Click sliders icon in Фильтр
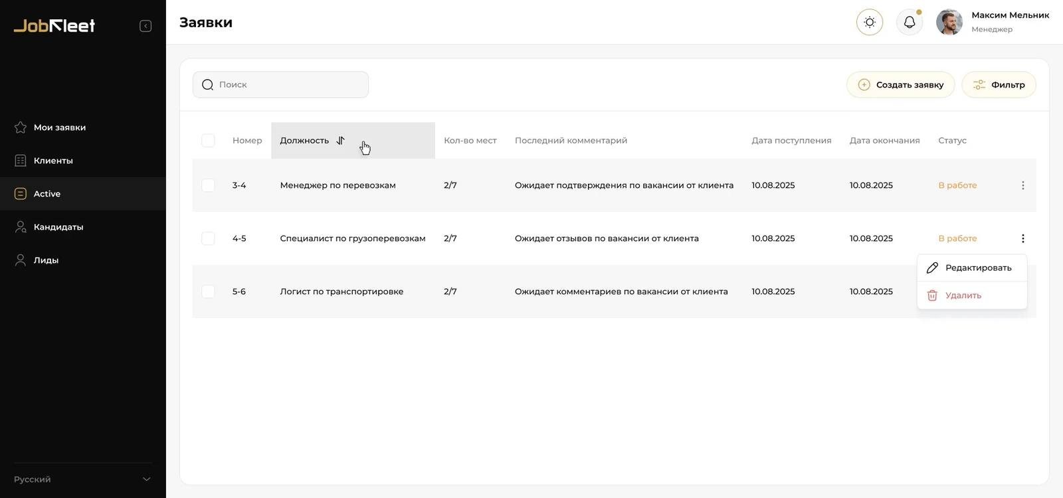Image resolution: width=1063 pixels, height=498 pixels. [x=979, y=84]
